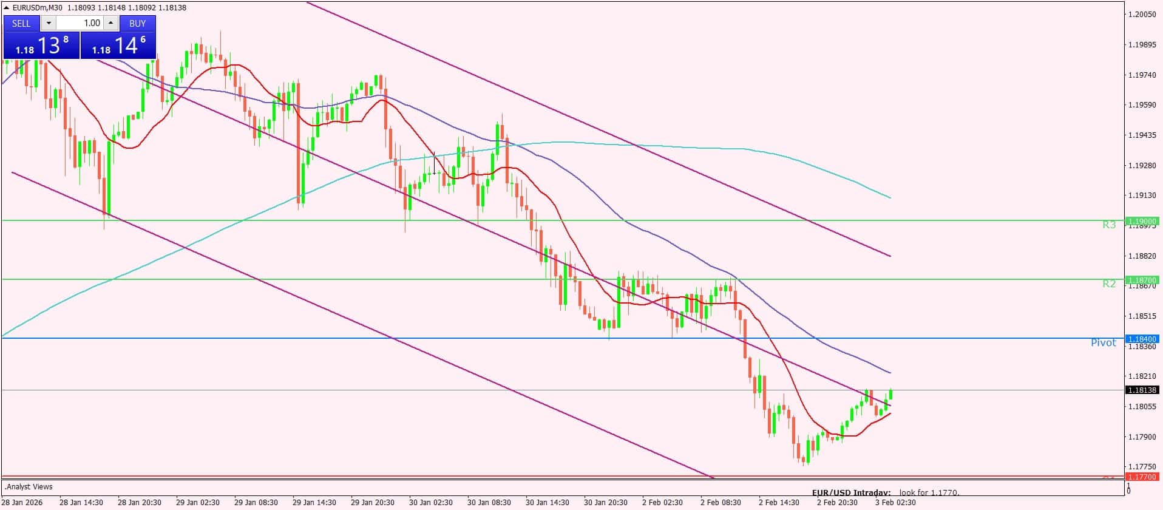Select the blue Pivot line label

1103,343
